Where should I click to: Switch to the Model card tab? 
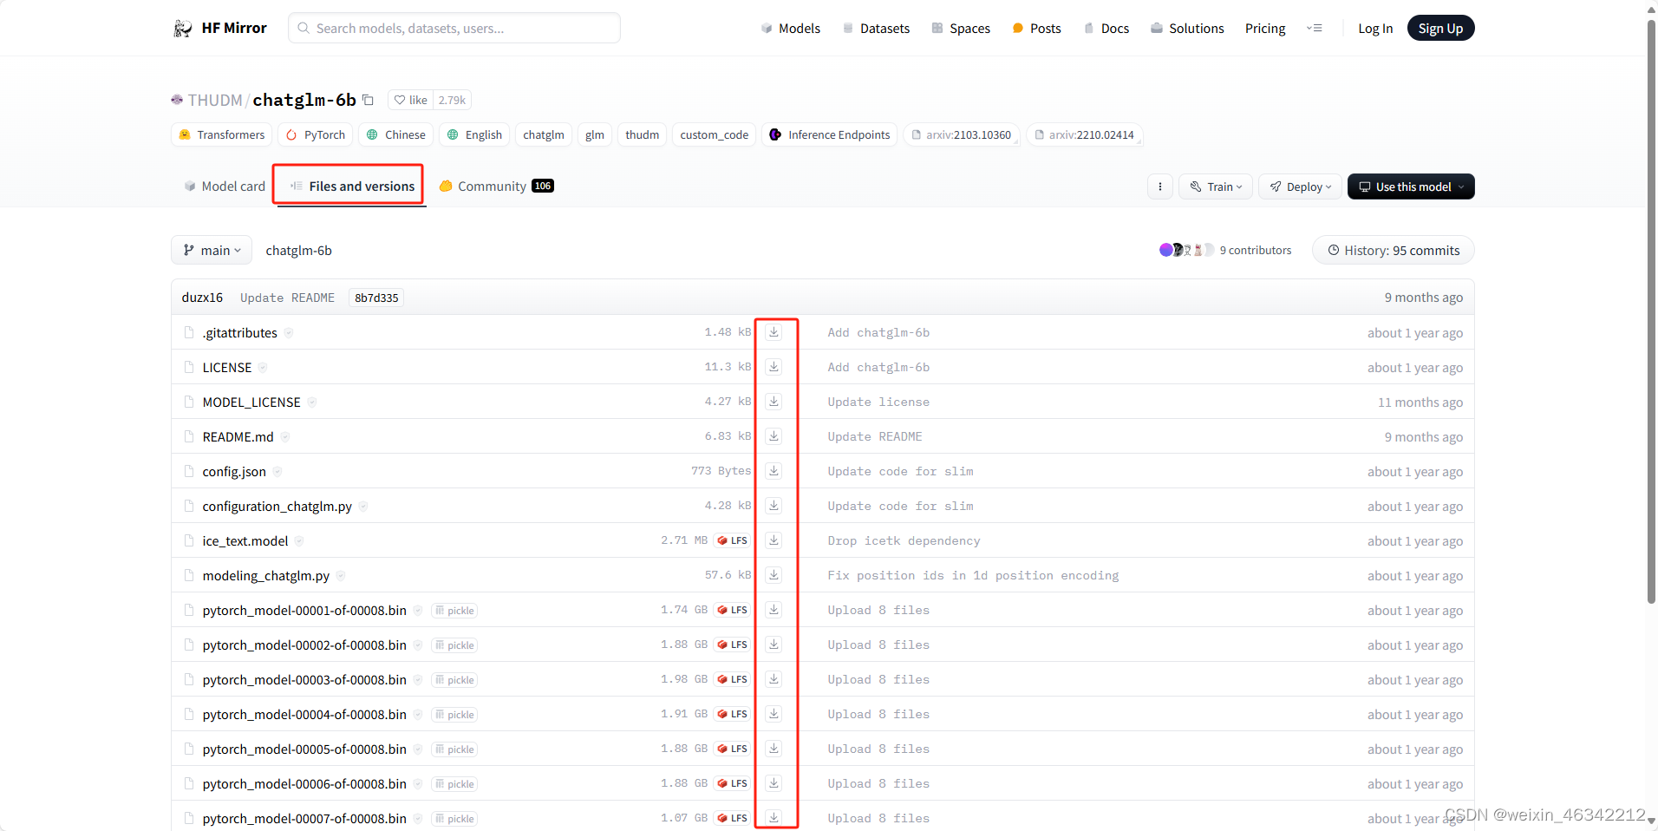pyautogui.click(x=225, y=186)
